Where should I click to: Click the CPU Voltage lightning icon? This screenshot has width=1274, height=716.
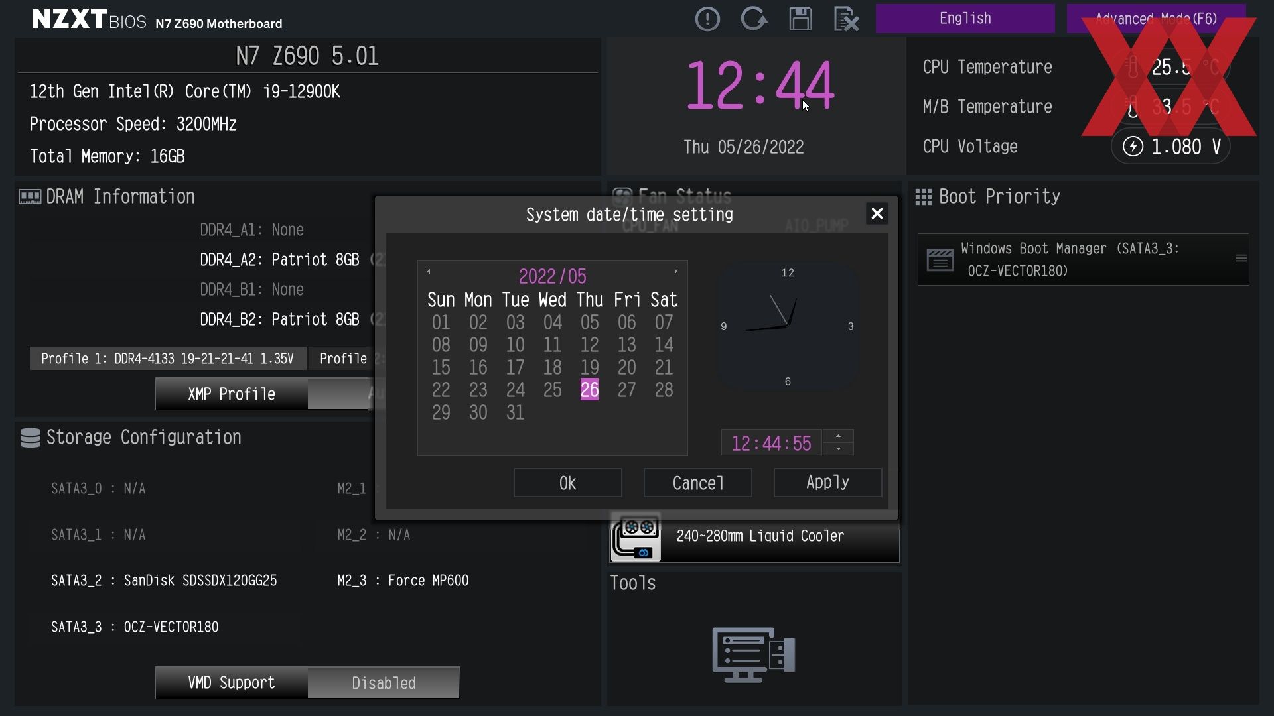[x=1132, y=147]
